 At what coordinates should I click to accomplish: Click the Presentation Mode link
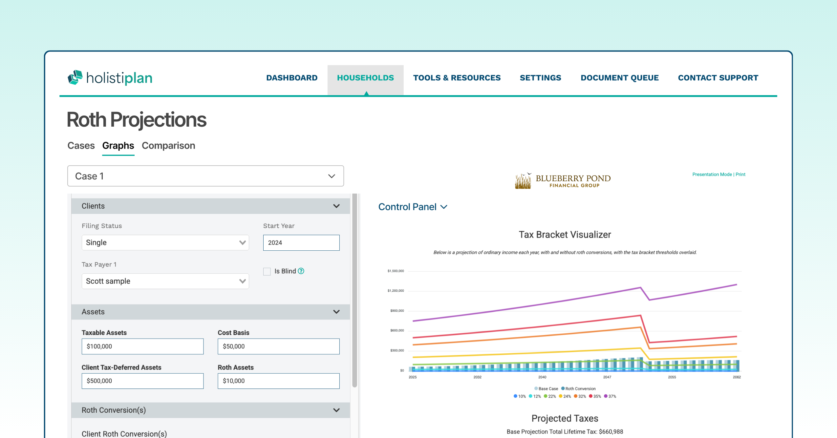click(712, 174)
